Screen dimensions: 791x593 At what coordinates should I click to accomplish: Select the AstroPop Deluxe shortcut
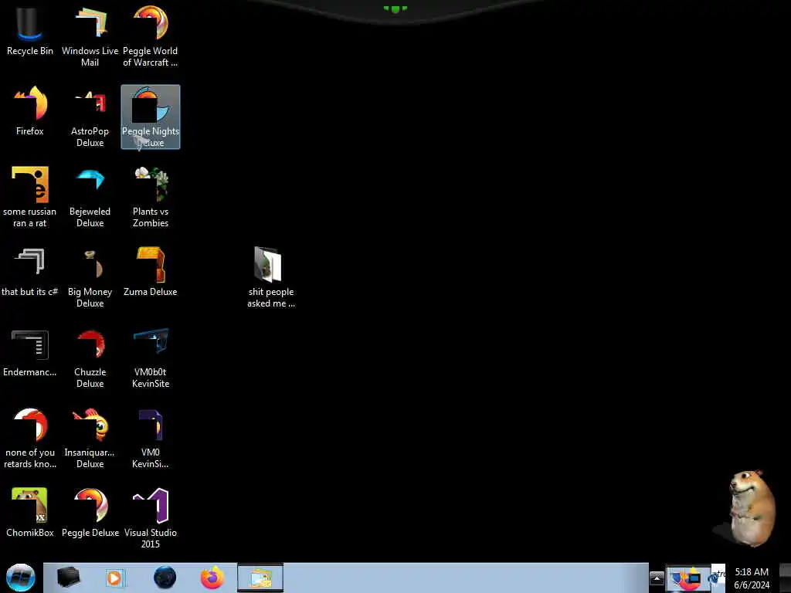click(x=90, y=117)
